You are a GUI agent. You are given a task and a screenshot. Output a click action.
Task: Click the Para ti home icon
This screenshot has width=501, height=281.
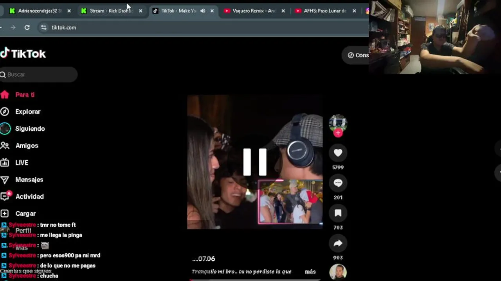(5, 95)
